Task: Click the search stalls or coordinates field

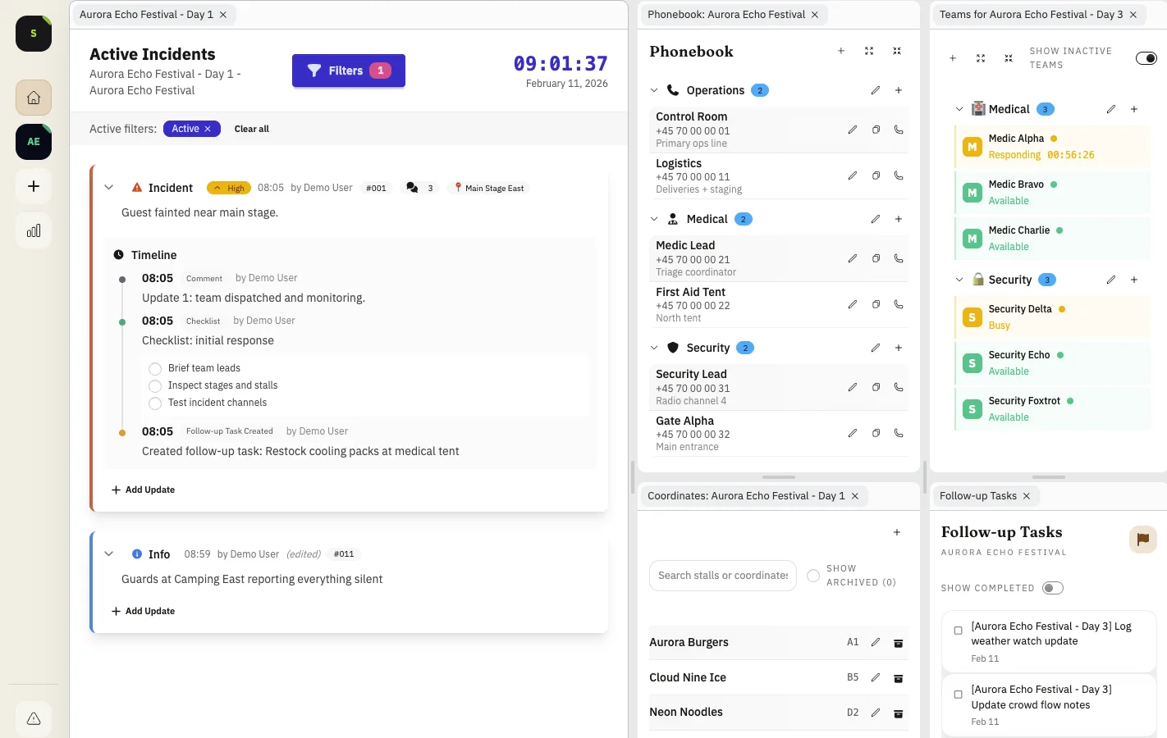Action: [x=722, y=575]
